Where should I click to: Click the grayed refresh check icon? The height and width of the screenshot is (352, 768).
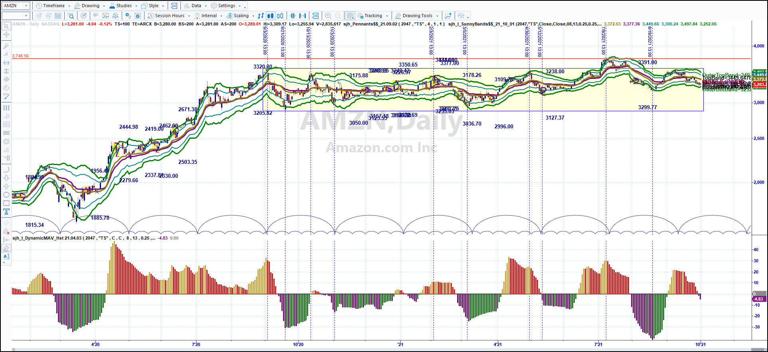click(x=39, y=16)
